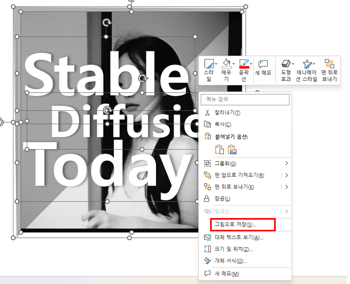The height and width of the screenshot is (284, 350).
Task: Open 도형 효과 (Shape Effects) in mini toolbar
Action: coord(286,70)
